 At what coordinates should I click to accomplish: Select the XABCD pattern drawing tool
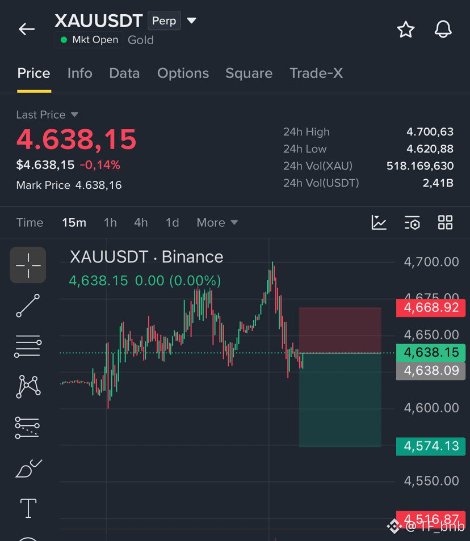28,387
